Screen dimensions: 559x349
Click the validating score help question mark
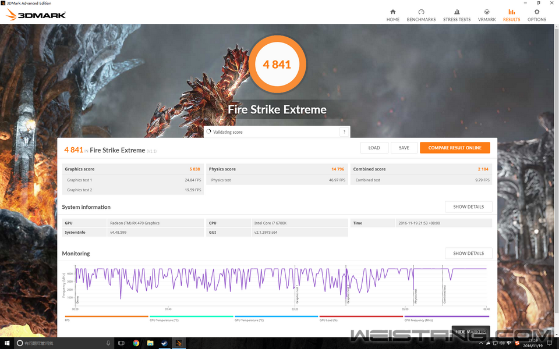coord(344,132)
